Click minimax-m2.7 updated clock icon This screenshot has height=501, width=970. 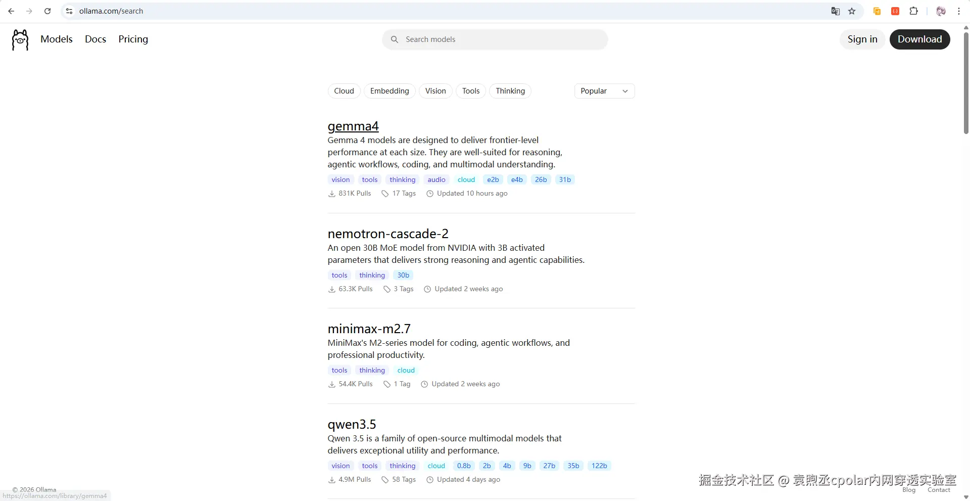(424, 384)
